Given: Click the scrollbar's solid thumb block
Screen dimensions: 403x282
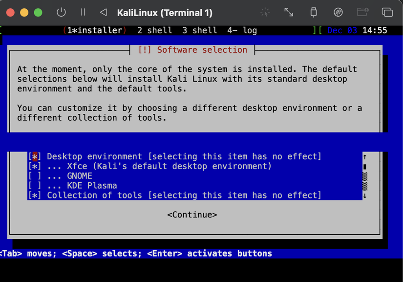Looking at the screenshot, I should 365,167.
